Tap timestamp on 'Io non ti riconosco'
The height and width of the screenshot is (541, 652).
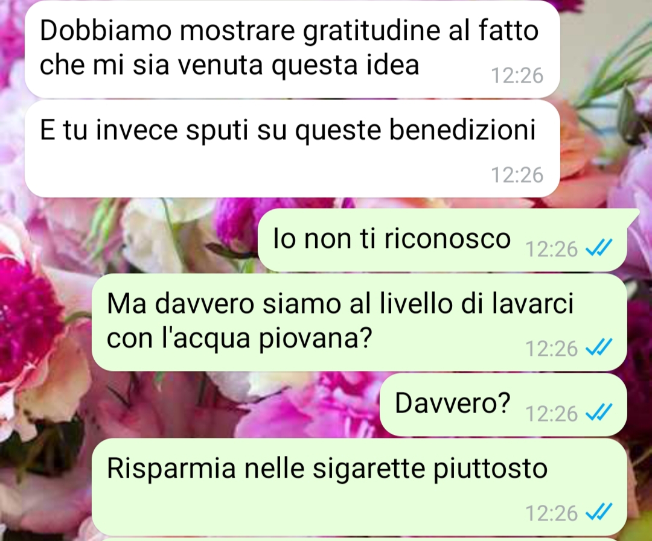[x=551, y=249]
